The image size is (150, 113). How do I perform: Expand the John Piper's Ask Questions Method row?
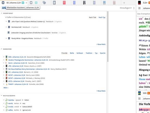[6, 22]
